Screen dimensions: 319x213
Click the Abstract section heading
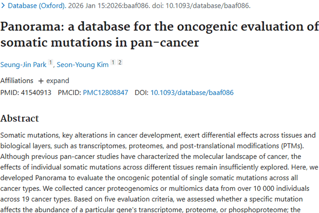click(20, 118)
